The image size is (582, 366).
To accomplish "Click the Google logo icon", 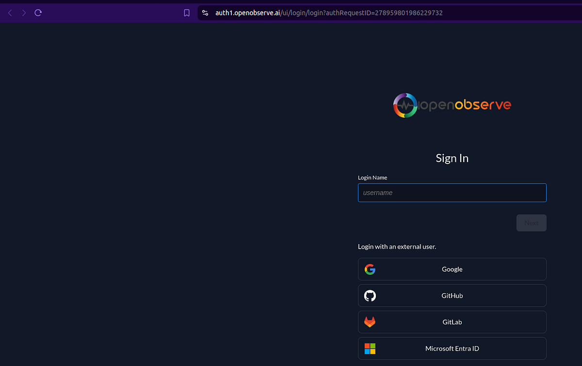I will coord(370,269).
